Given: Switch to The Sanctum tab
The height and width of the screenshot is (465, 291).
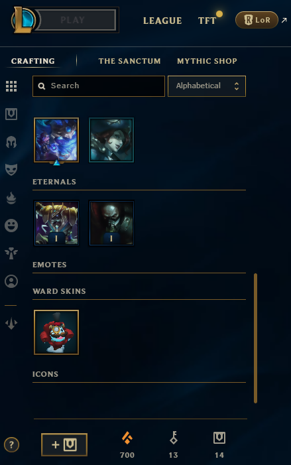Looking at the screenshot, I should 129,61.
